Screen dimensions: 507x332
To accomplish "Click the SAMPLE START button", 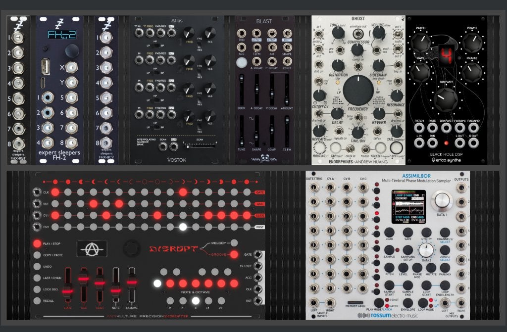I will point(389,285).
